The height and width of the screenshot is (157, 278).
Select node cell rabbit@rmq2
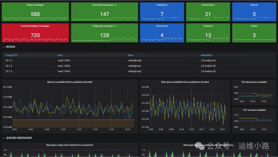(x=135, y=71)
